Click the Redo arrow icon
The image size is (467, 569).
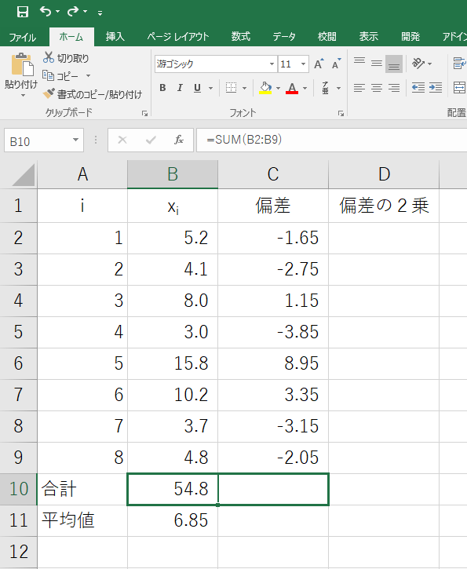pyautogui.click(x=73, y=11)
